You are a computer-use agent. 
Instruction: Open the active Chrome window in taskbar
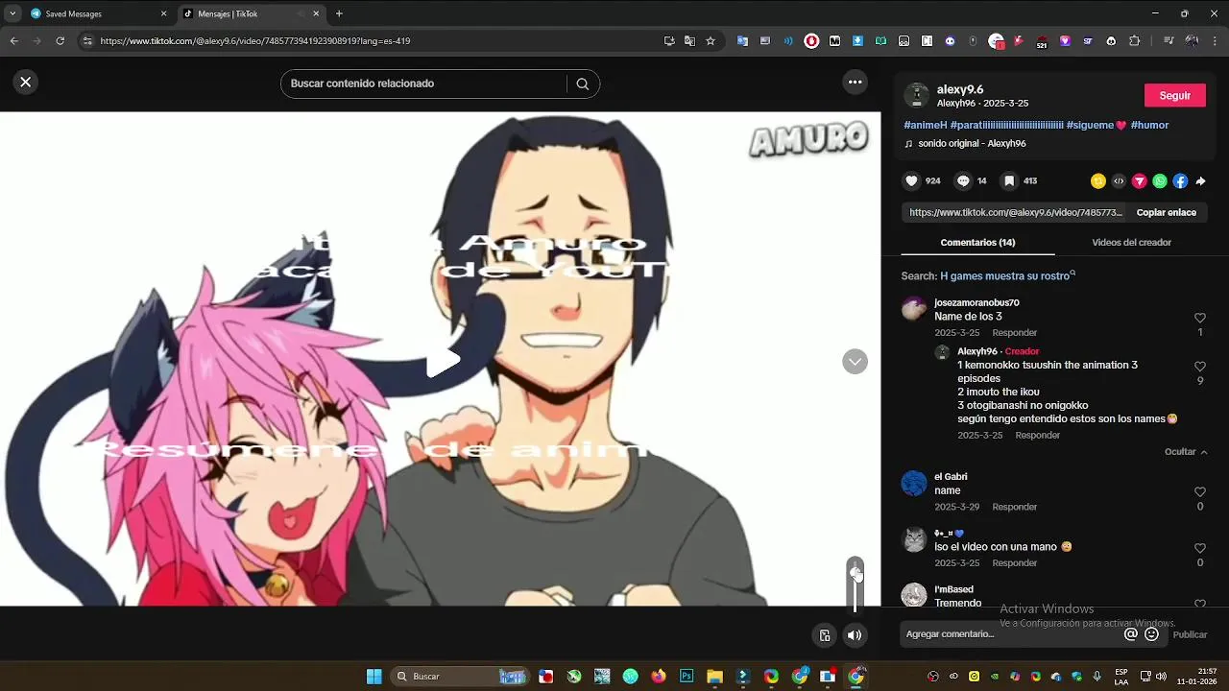click(855, 677)
